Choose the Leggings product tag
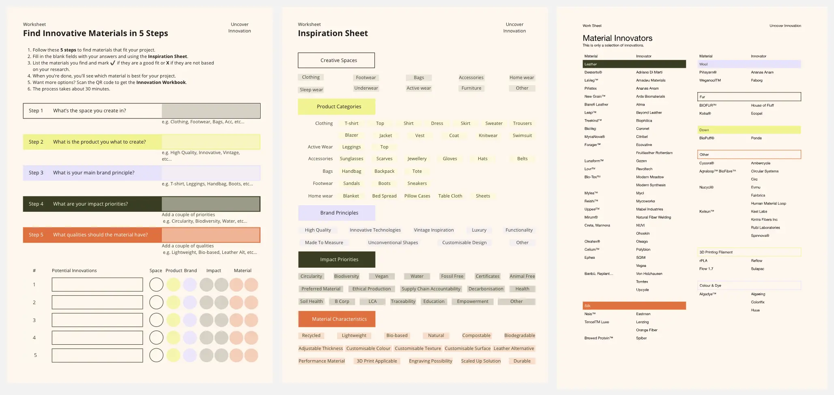The width and height of the screenshot is (834, 395). pos(351,147)
